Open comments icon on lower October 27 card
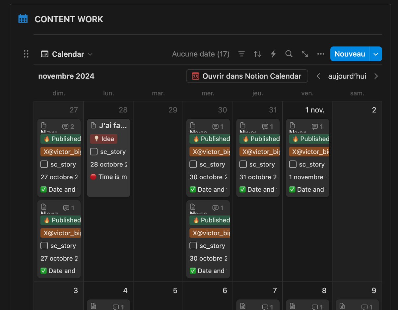The image size is (398, 310). (68, 208)
